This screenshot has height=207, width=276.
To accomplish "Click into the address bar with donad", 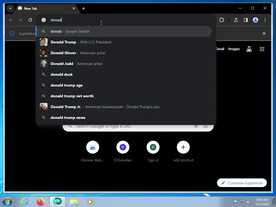I will [x=126, y=20].
